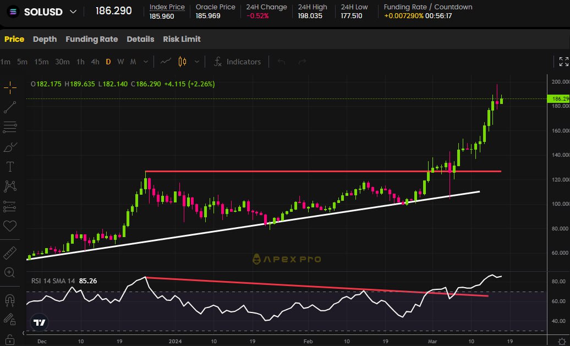Switch to the Price tab
The image size is (570, 346).
coord(14,39)
